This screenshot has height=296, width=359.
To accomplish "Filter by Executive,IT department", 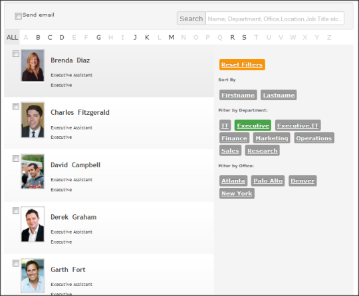I will coord(298,125).
